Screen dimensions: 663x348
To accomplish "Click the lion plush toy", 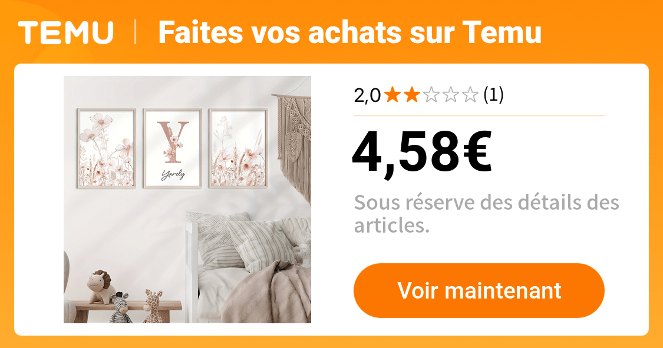I will click(x=101, y=287).
